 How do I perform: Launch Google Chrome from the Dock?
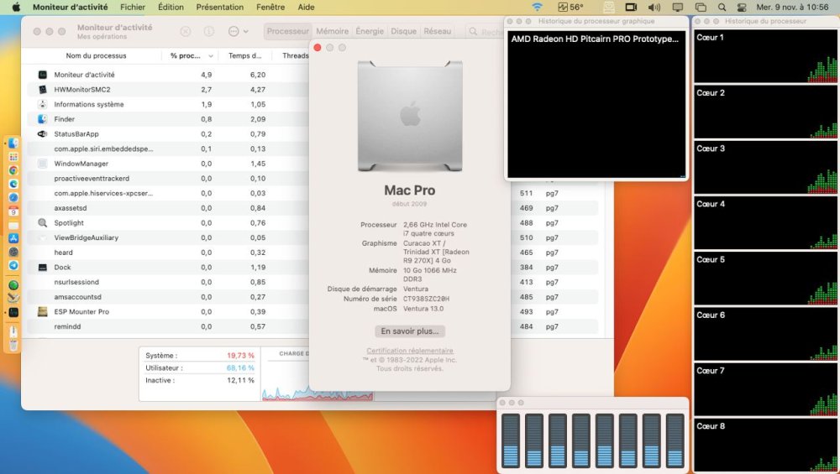tap(13, 170)
